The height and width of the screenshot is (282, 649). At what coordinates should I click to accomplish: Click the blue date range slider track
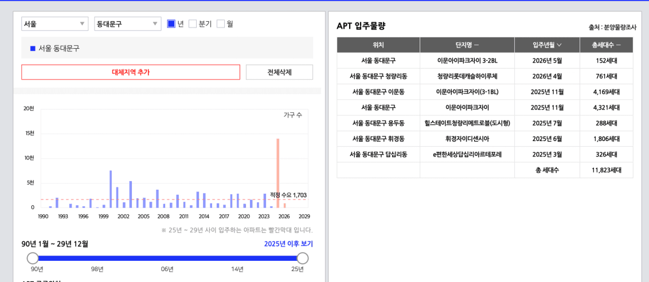point(167,258)
